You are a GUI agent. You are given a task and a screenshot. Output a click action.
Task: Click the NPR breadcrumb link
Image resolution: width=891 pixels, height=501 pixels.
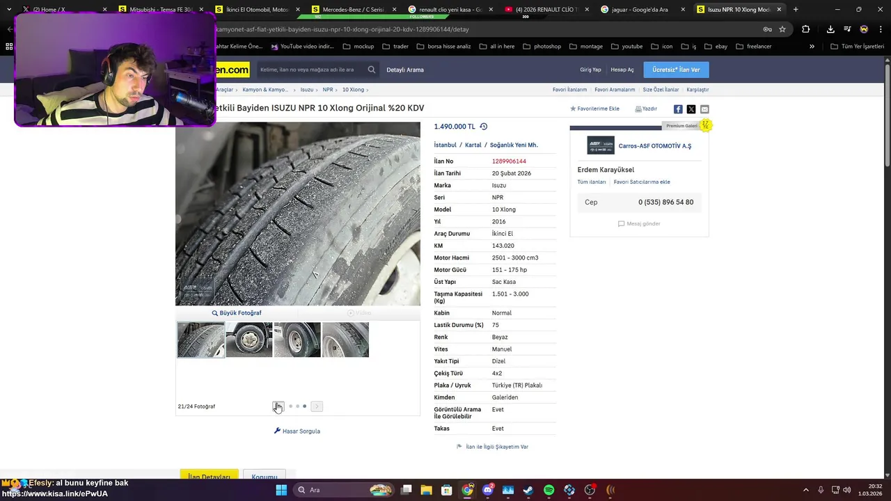(328, 90)
